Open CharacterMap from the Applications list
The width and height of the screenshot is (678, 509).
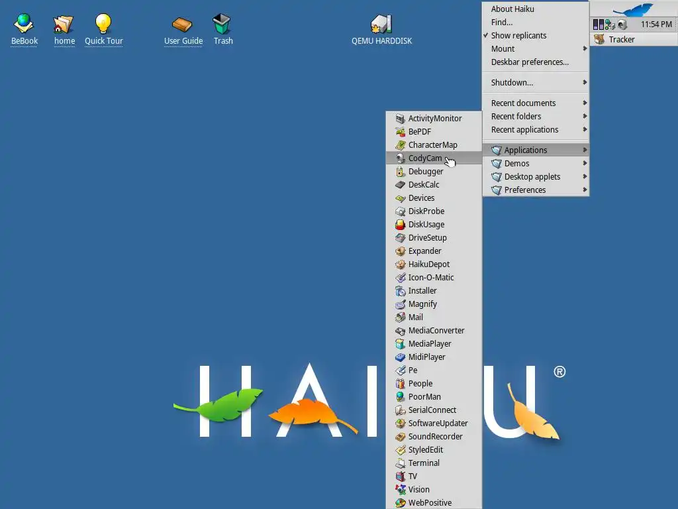coord(434,145)
